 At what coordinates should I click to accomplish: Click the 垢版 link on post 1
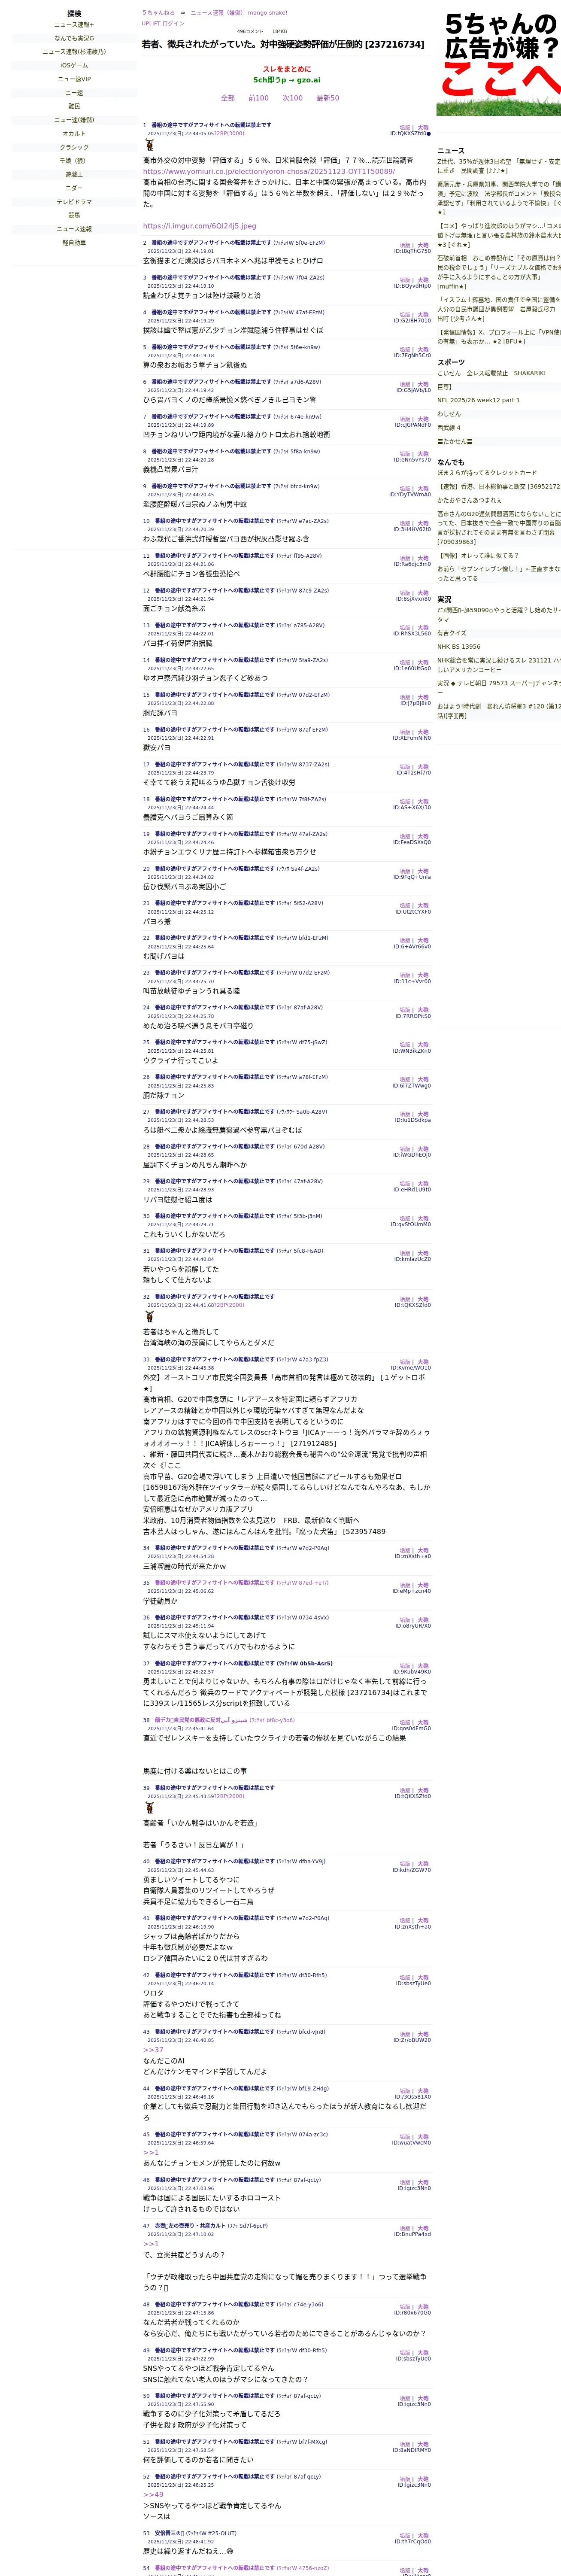405,128
